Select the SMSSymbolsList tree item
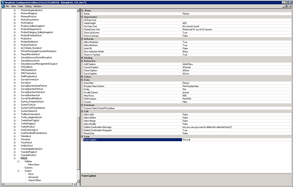The image size is (293, 187). (28, 70)
